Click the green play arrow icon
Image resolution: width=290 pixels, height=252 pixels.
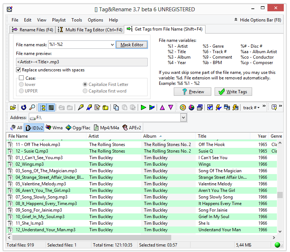tap(143, 107)
